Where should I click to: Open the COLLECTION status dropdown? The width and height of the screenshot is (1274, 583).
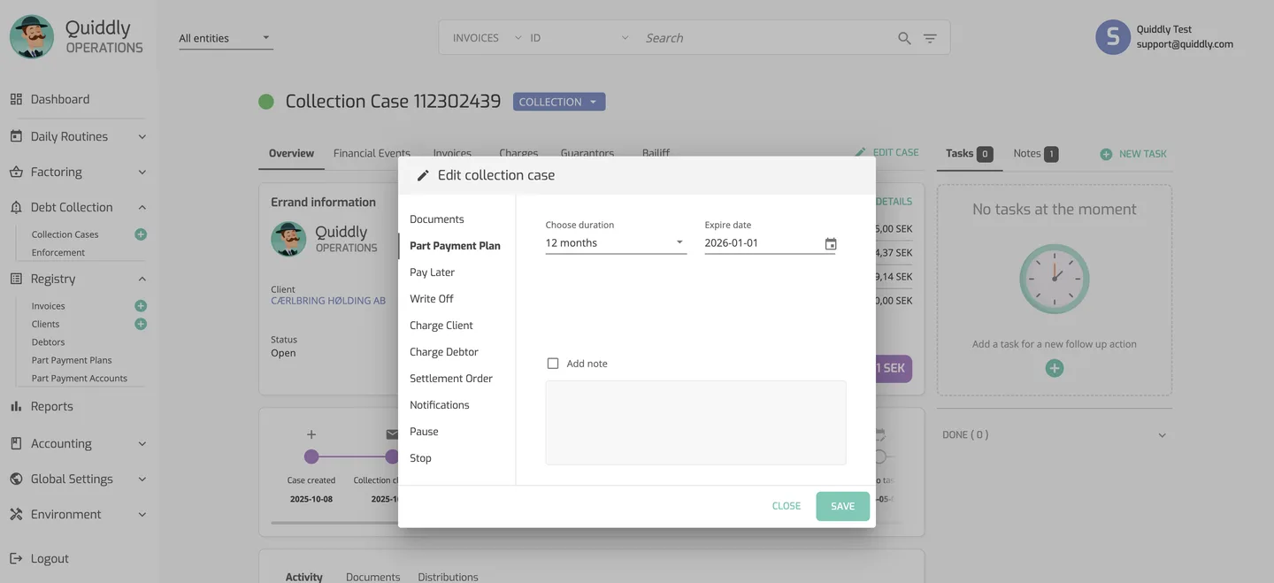point(559,102)
